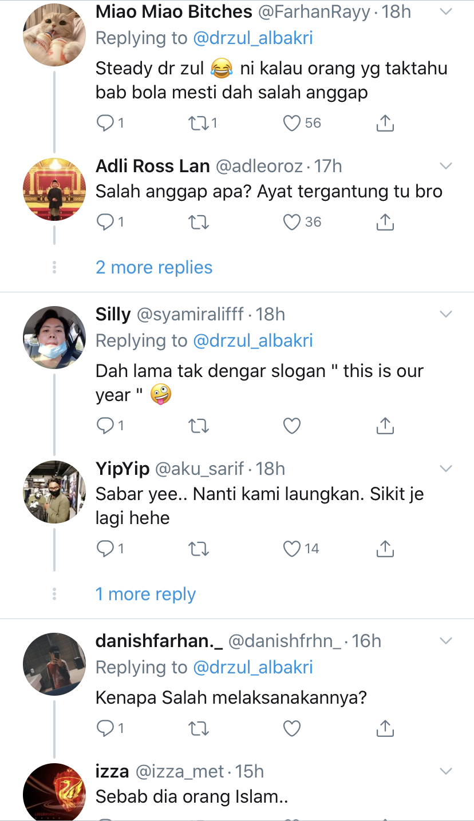Open options chevron on izza's tweet

(x=445, y=771)
